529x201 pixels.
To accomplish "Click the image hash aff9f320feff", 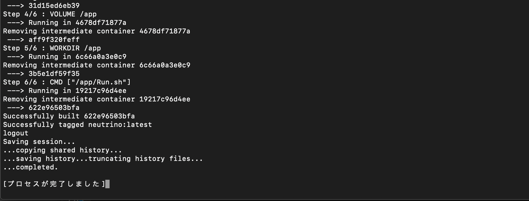I will (x=54, y=40).
